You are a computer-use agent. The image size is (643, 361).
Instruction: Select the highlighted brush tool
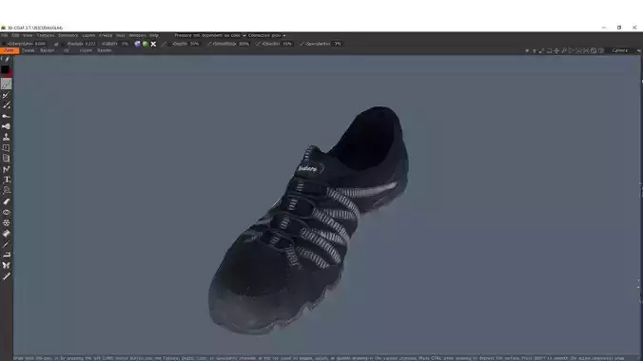6,84
